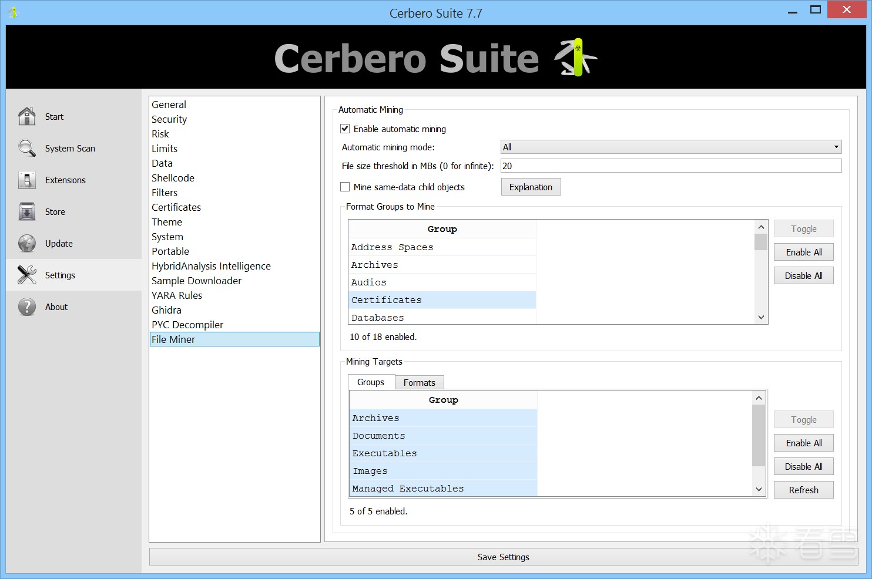Select Sample Downloader settings
This screenshot has height=579, width=872.
tap(234, 281)
